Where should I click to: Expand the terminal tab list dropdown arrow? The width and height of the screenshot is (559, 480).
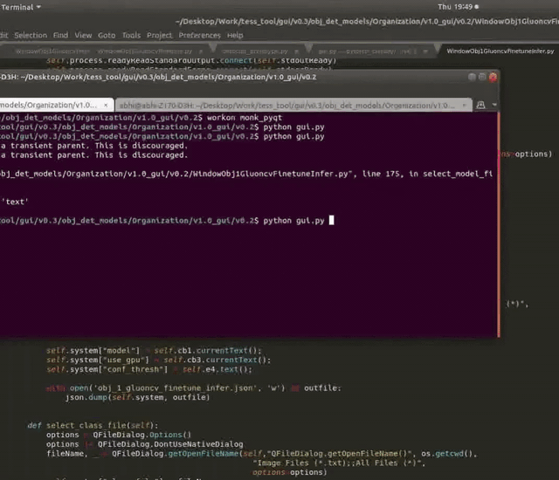[x=494, y=105]
